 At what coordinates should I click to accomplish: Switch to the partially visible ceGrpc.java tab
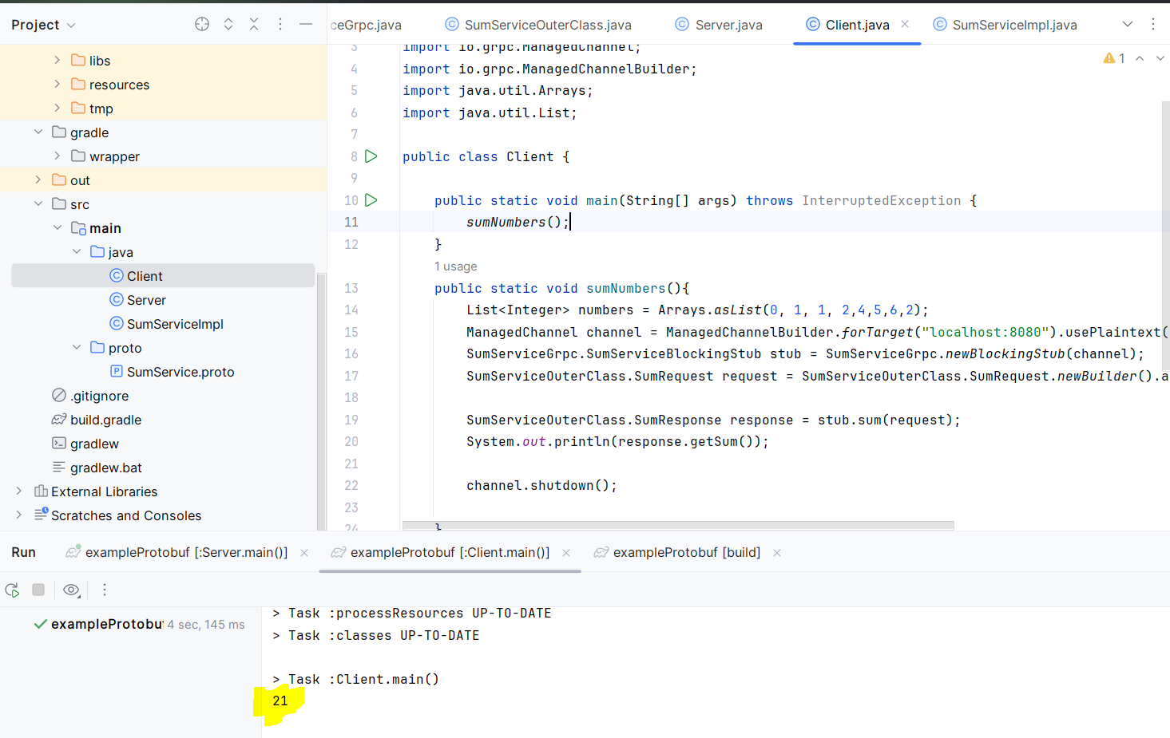[366, 25]
